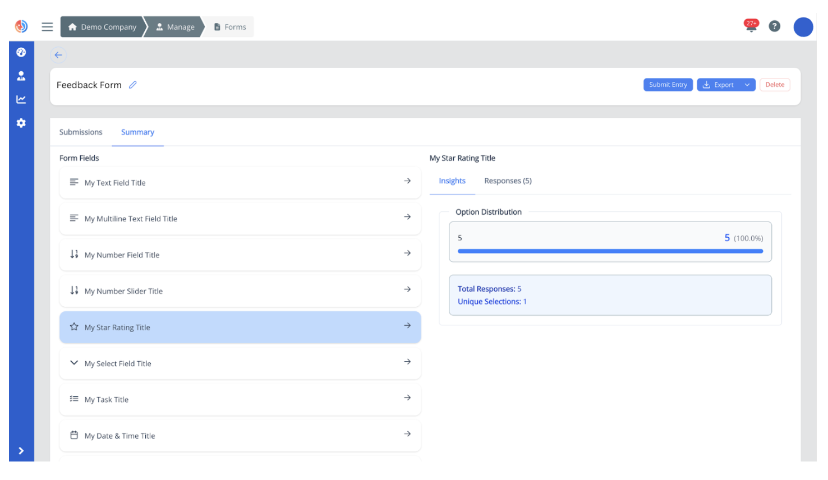Image resolution: width=828 pixels, height=480 pixels.
Task: Click the help question mark icon
Action: [x=774, y=26]
